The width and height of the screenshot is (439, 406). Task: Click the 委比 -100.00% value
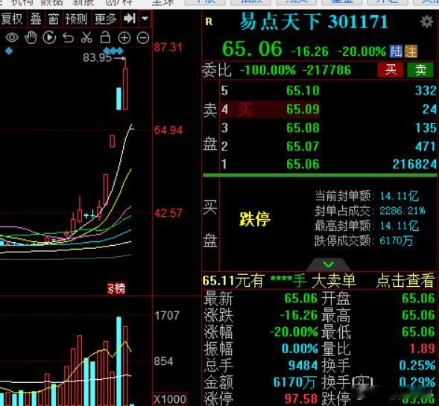(x=268, y=70)
